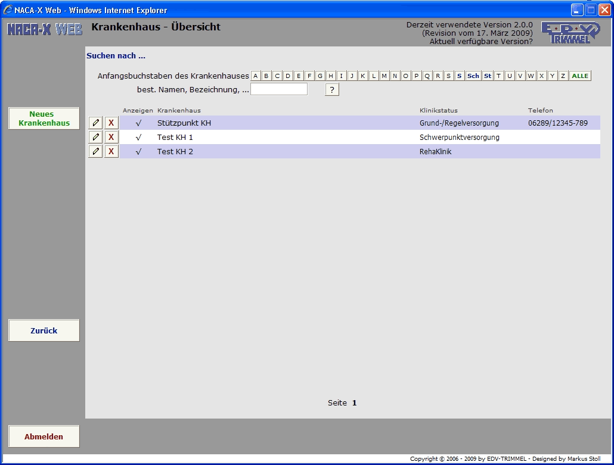614x465 pixels.
Task: Filter hospitals starting with Y
Action: 552,76
